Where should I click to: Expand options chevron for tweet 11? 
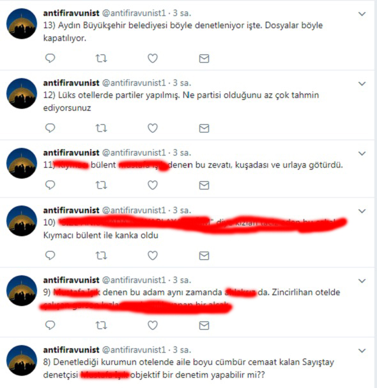coord(362,154)
